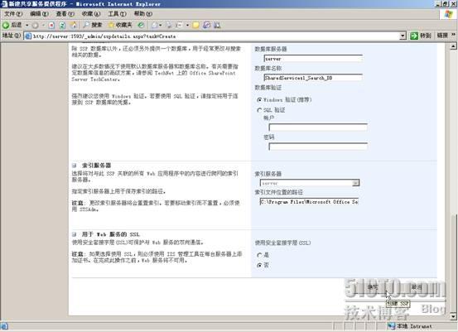Open the Edit button dropdown arrow
458x332 pixels.
tap(187, 26)
